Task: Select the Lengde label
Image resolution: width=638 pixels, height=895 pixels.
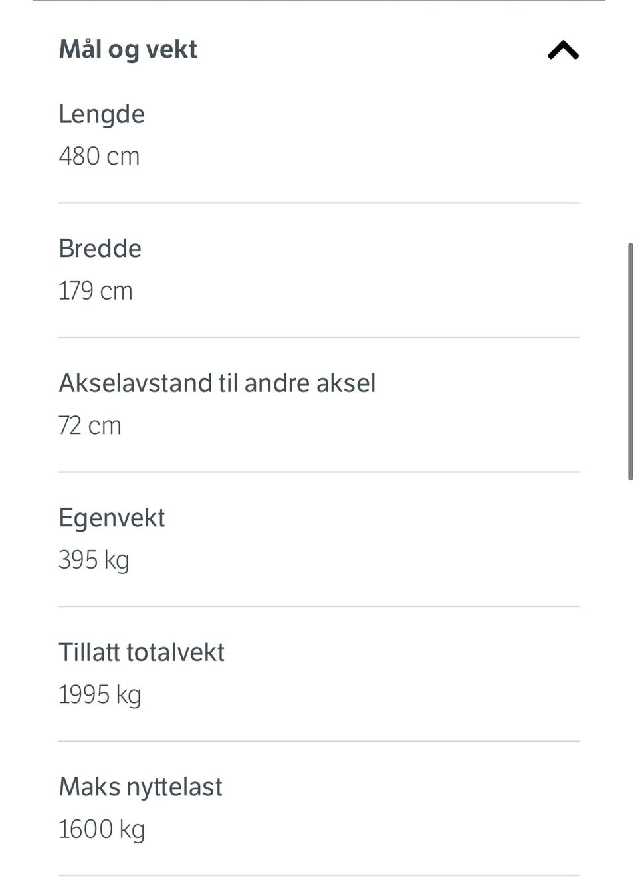Action: click(102, 115)
